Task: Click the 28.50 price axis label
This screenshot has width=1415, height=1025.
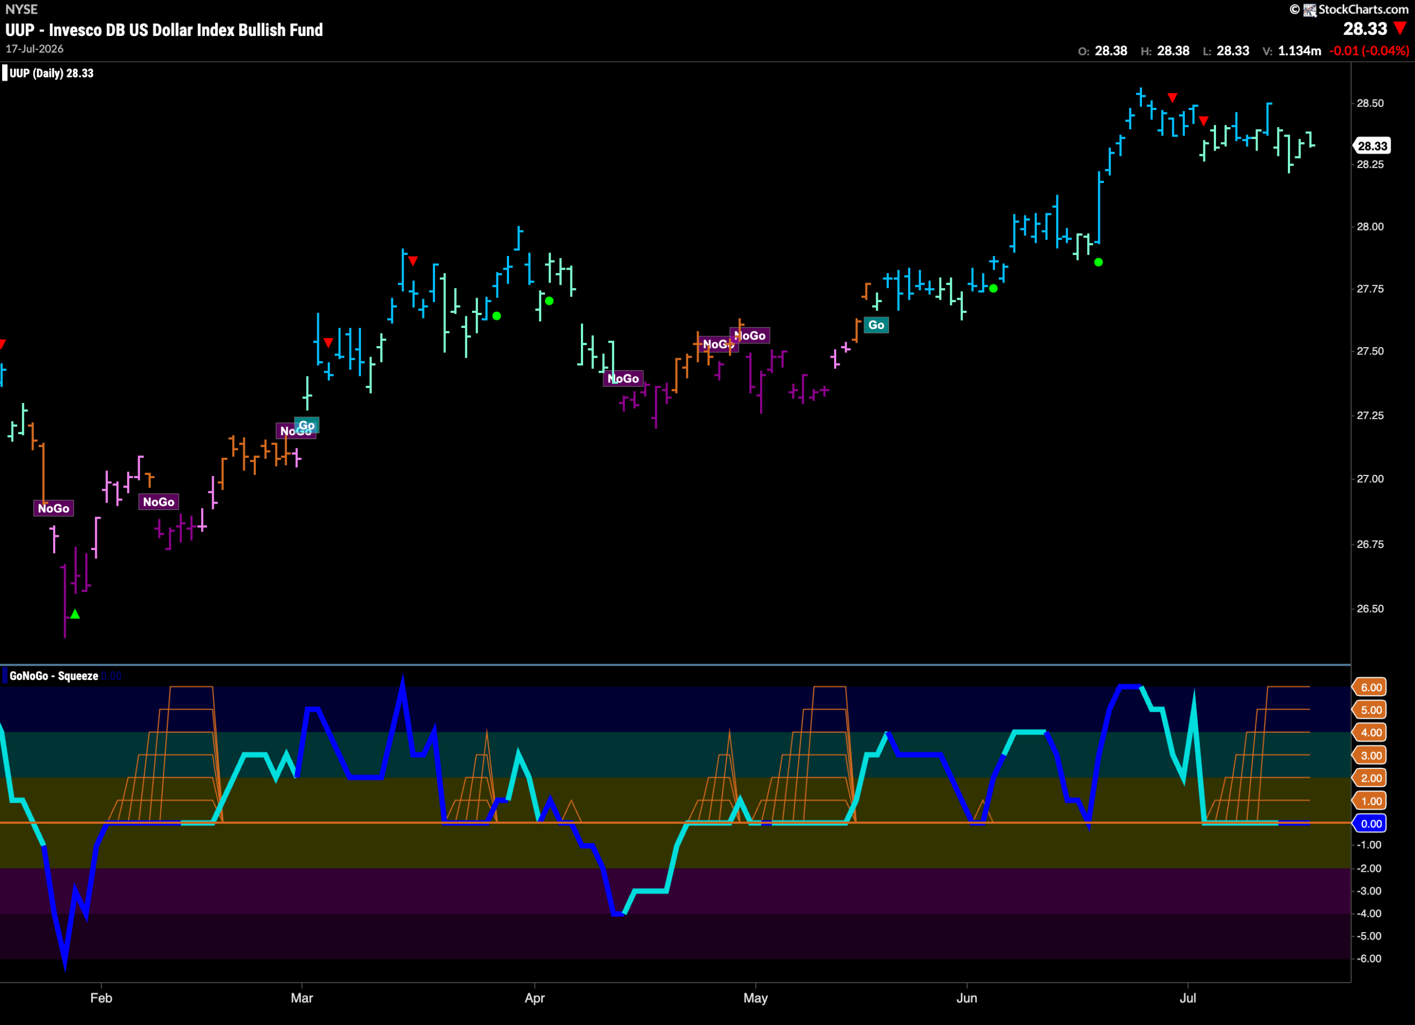Action: tap(1370, 103)
